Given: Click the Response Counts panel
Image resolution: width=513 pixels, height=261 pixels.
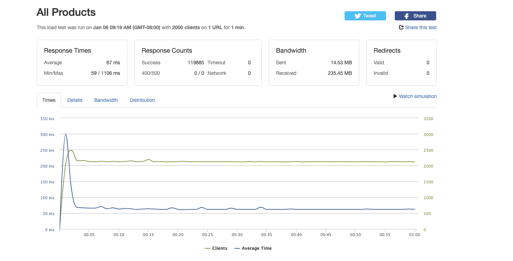Looking at the screenshot, I should pyautogui.click(x=198, y=63).
